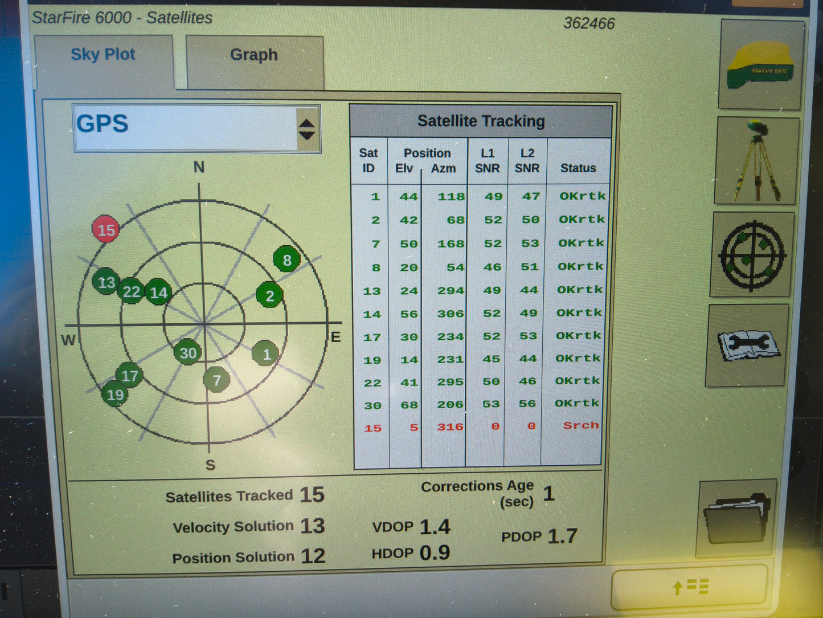The width and height of the screenshot is (823, 618).
Task: Select red satellite 15 on sky plot
Action: pos(105,230)
